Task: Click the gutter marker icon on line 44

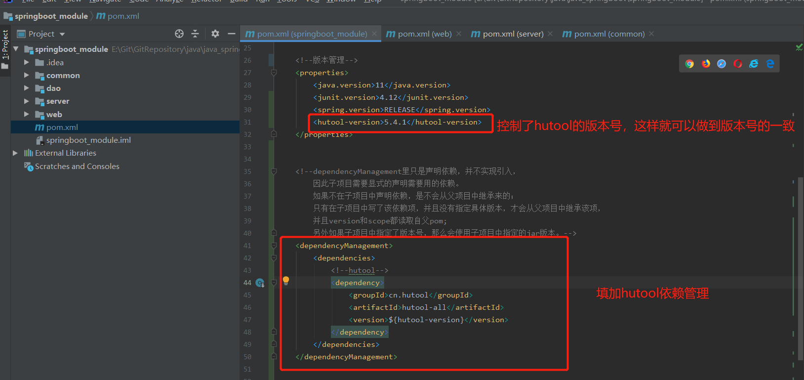Action: (260, 283)
